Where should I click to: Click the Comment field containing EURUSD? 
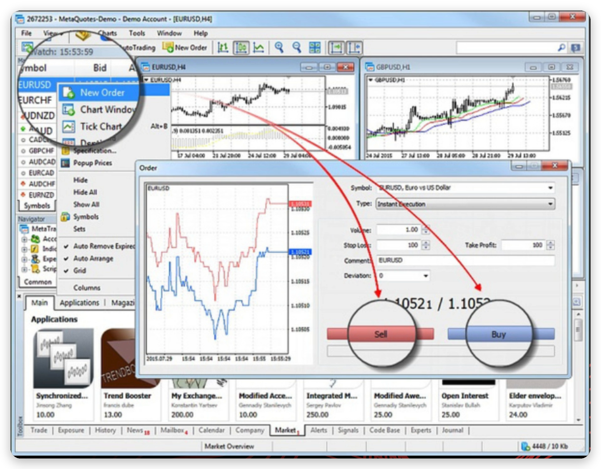coord(466,260)
